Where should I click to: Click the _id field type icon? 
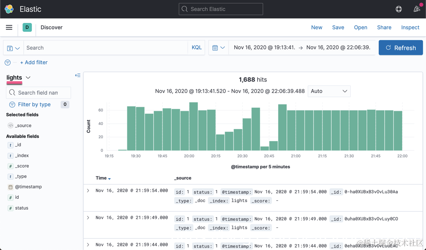click(x=10, y=145)
